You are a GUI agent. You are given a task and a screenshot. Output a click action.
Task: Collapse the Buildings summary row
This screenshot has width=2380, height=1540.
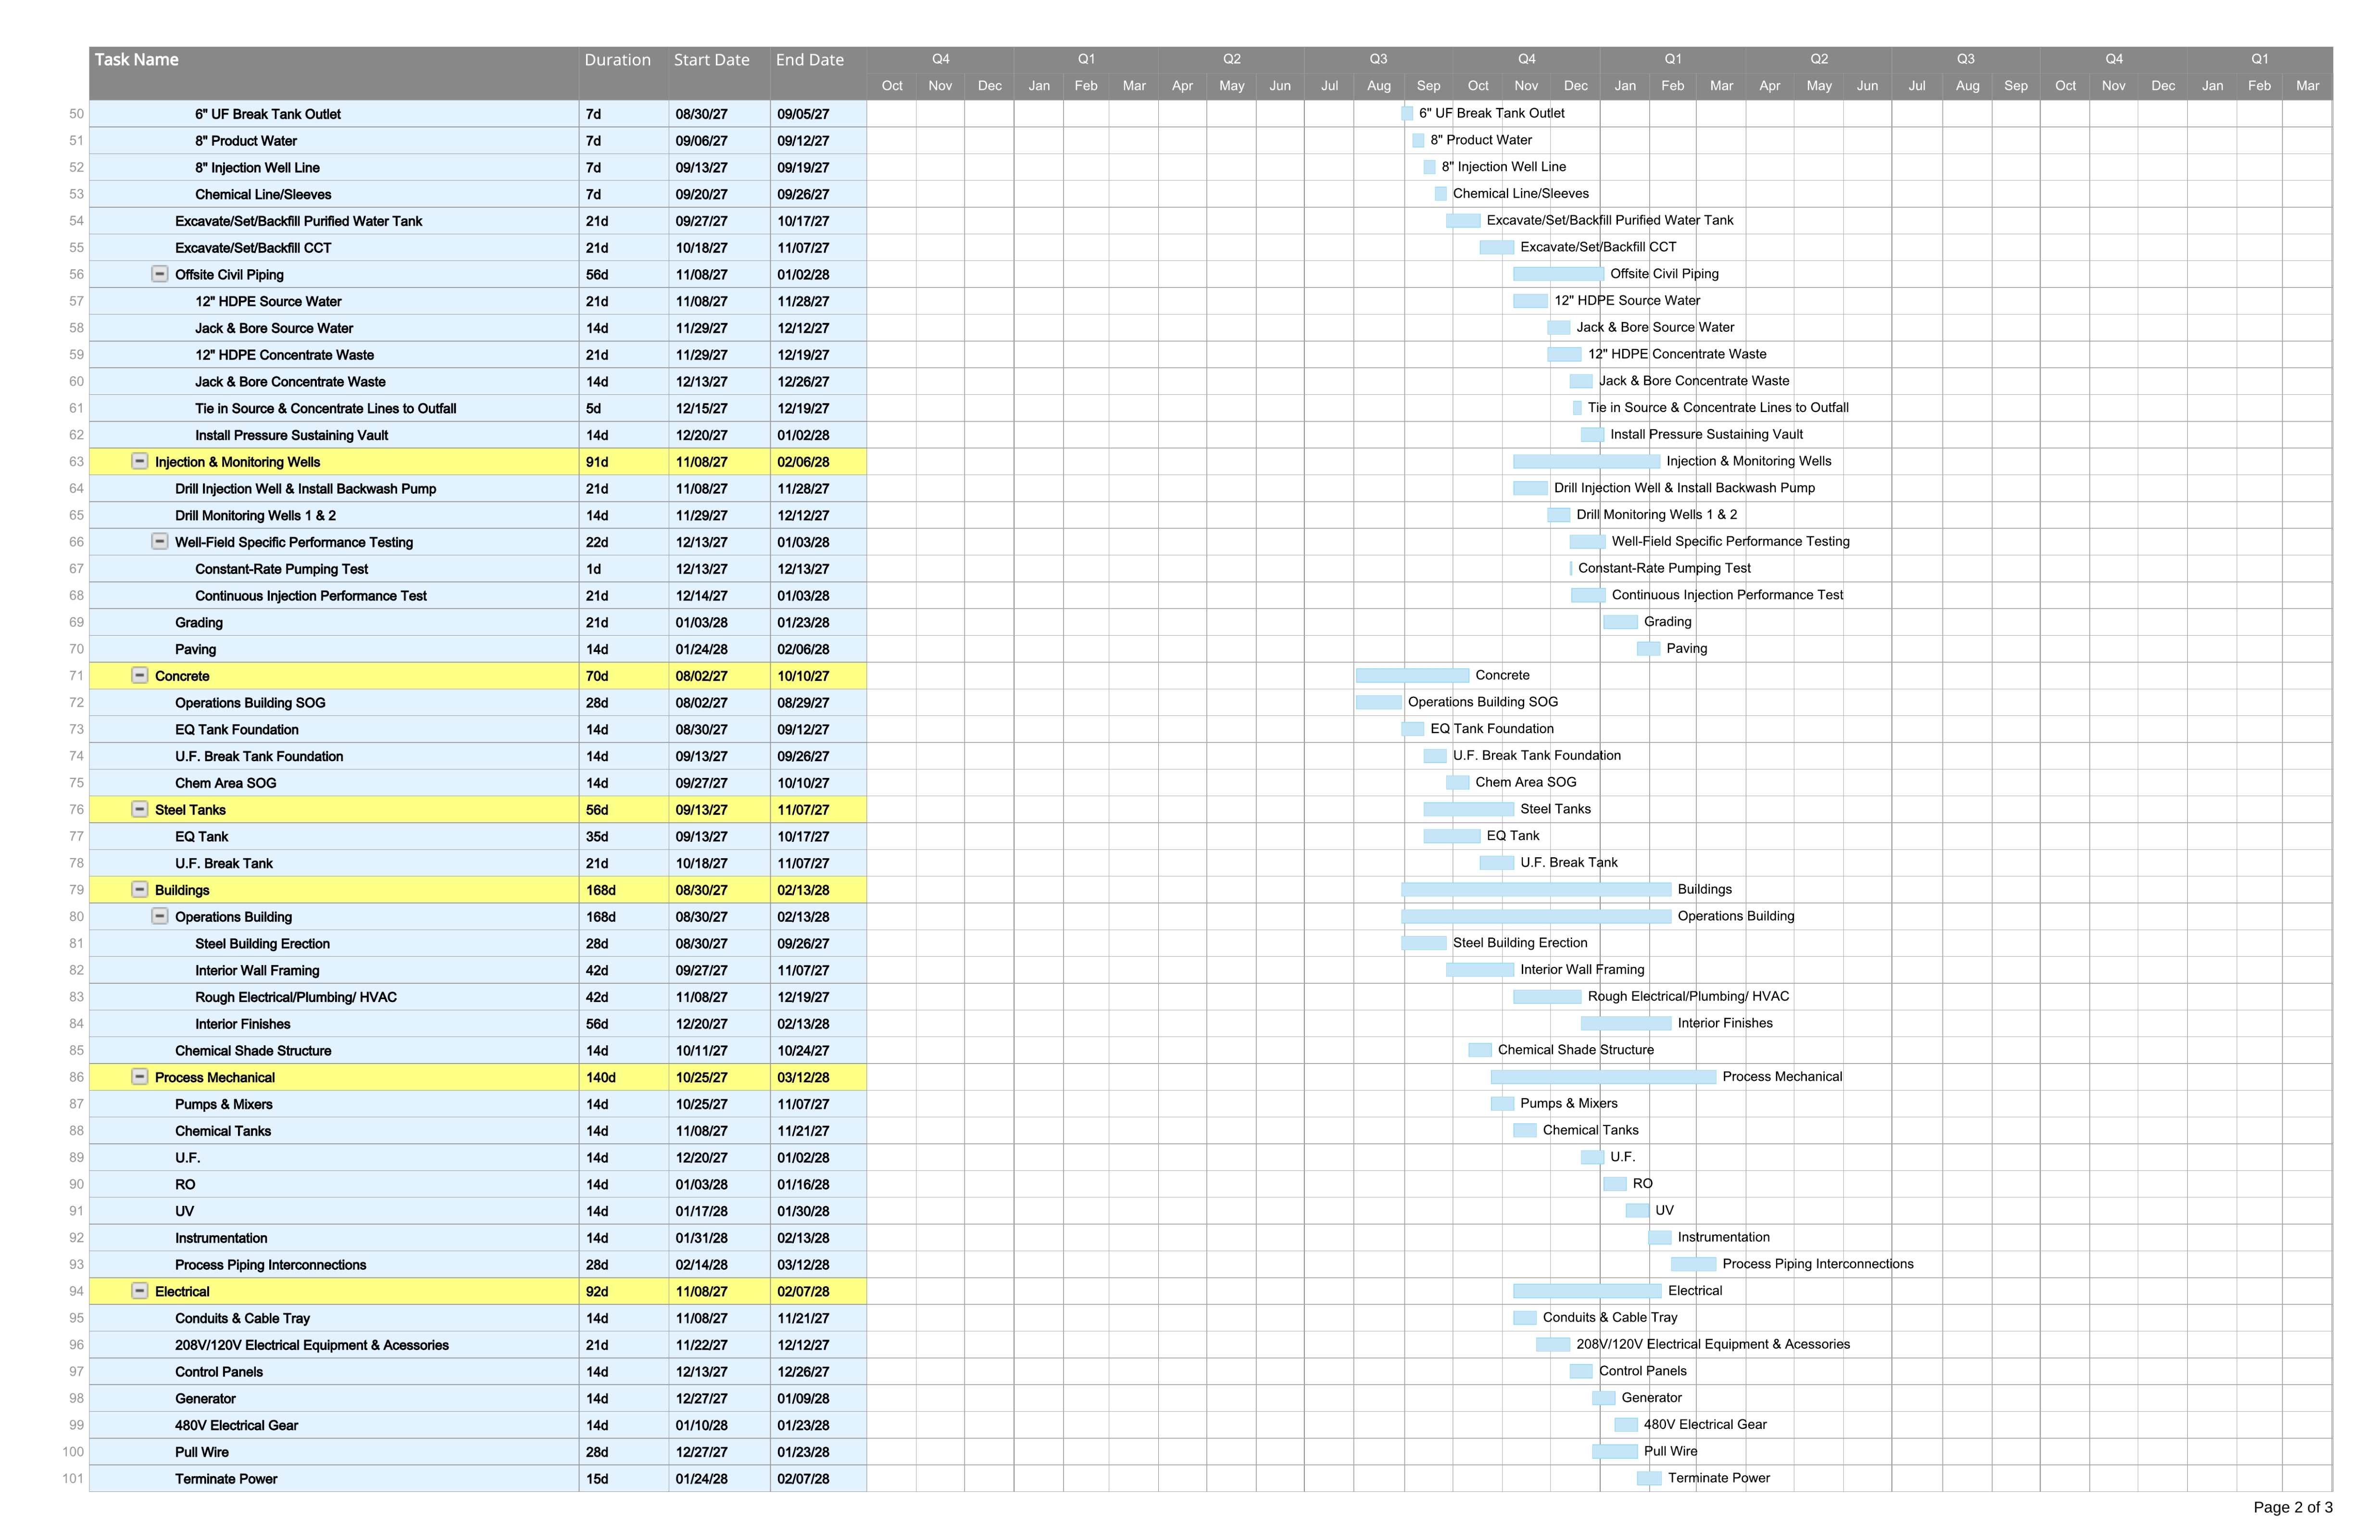click(140, 889)
